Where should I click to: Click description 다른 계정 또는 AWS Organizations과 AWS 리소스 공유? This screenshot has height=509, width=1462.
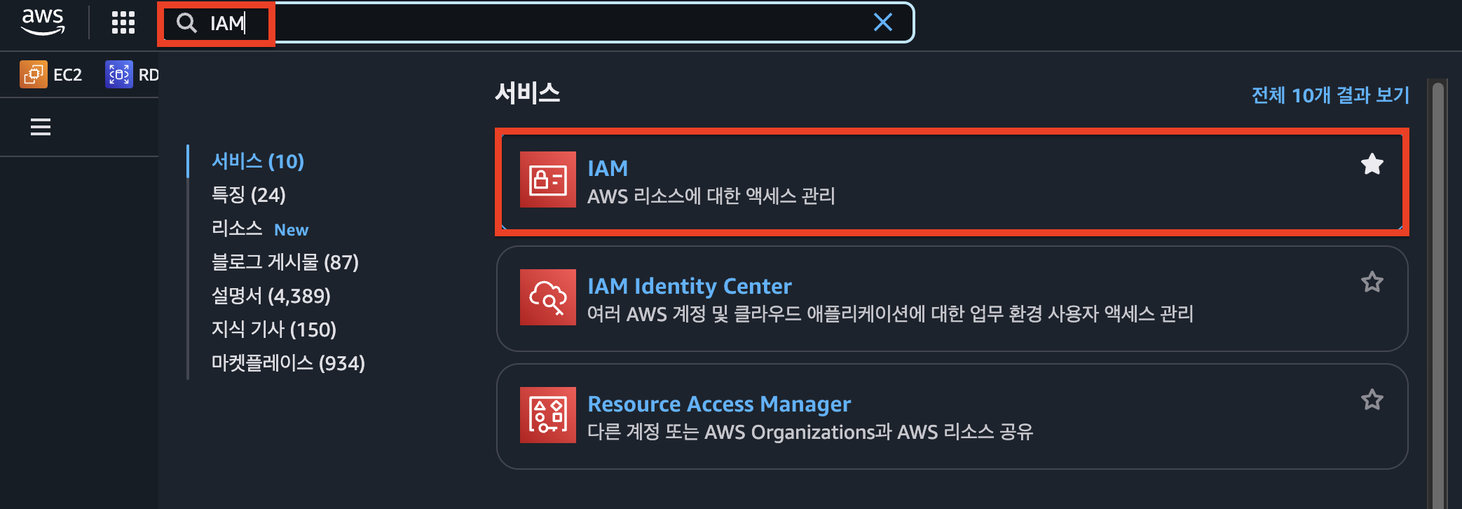[x=810, y=431]
